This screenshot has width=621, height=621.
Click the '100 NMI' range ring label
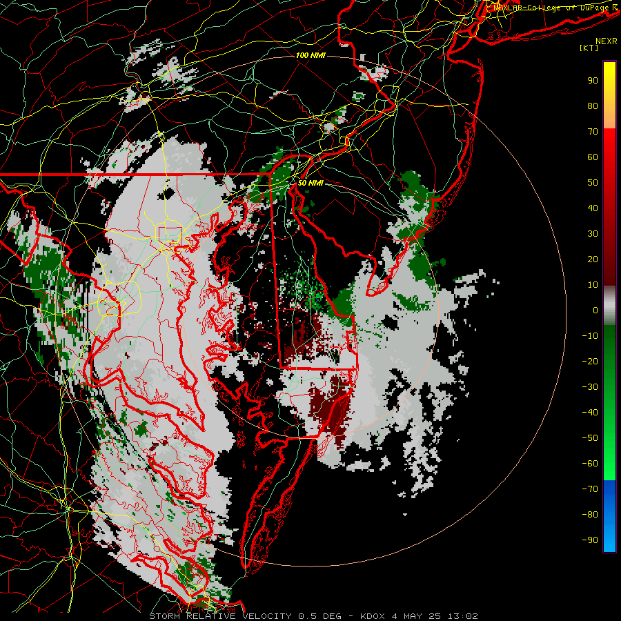tap(310, 55)
